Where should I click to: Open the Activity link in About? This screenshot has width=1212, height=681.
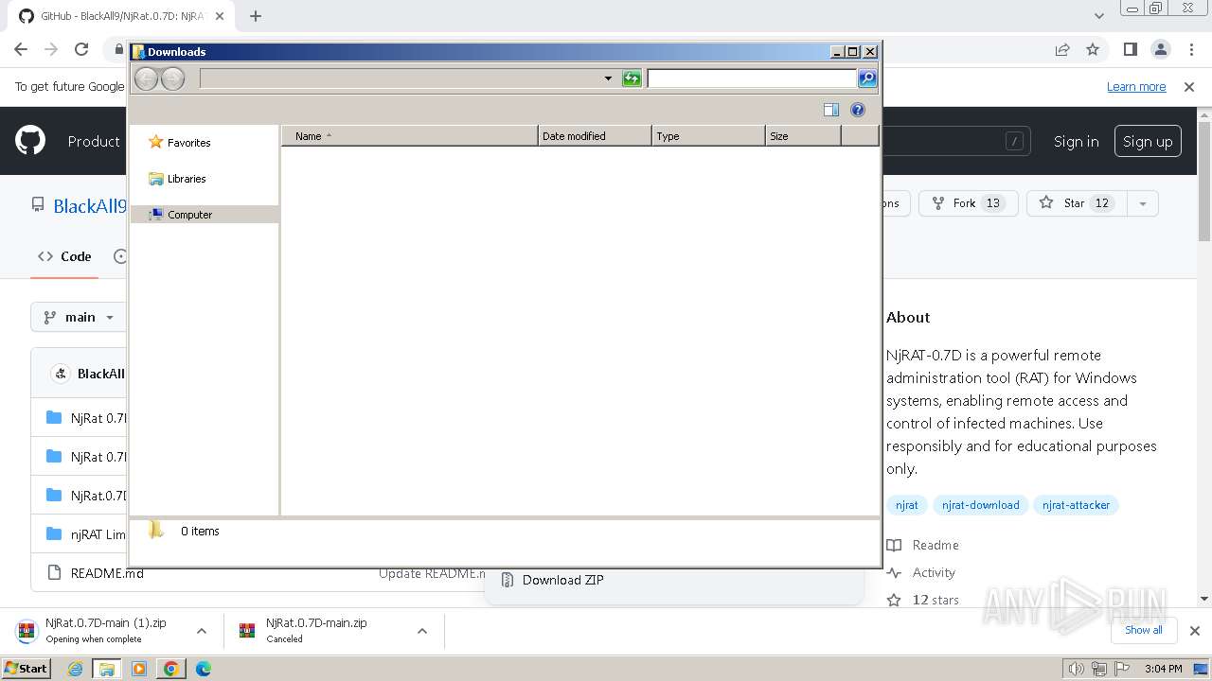coord(921,572)
